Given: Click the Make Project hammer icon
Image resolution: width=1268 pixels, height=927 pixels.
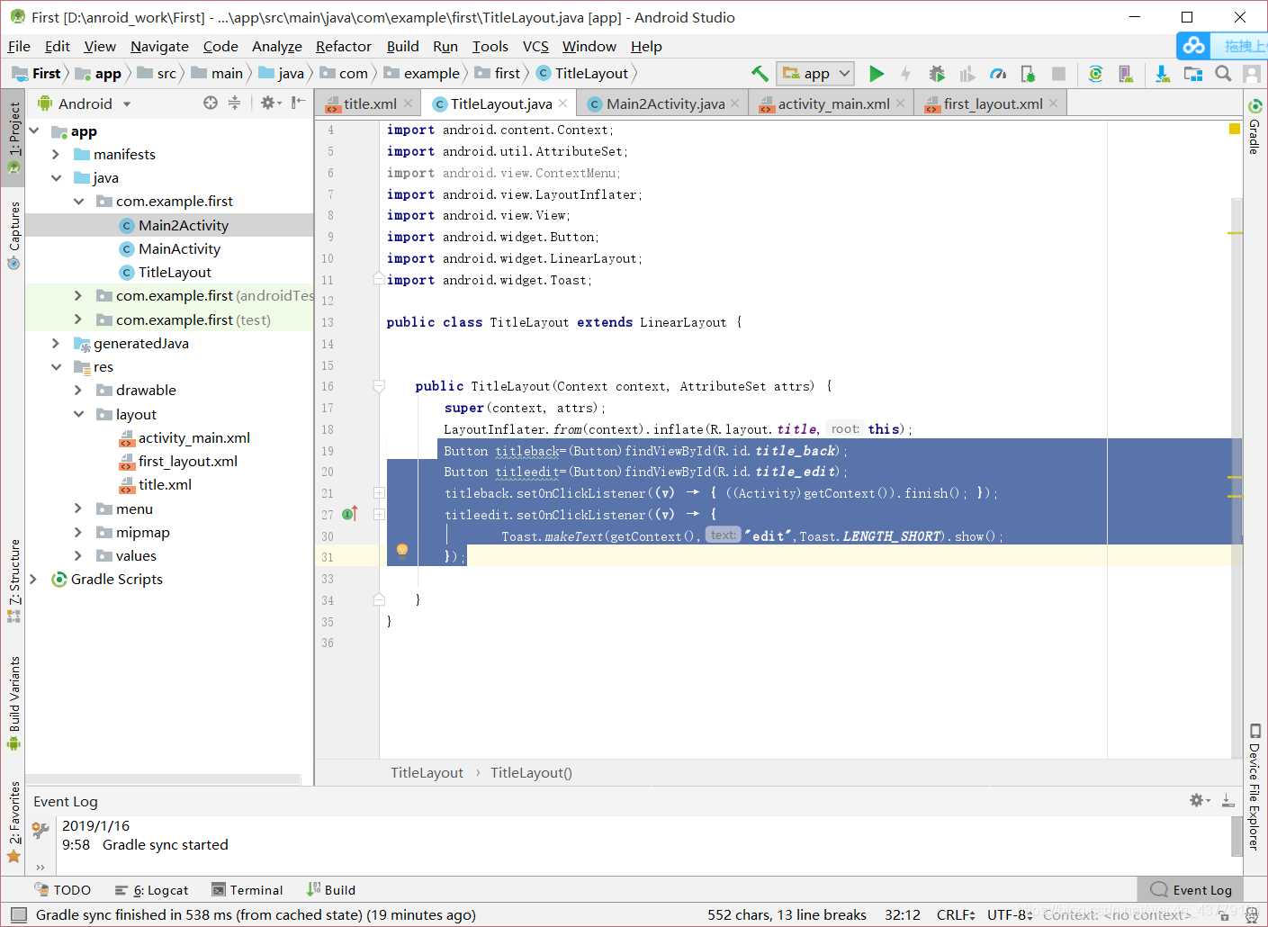Looking at the screenshot, I should click(x=760, y=74).
